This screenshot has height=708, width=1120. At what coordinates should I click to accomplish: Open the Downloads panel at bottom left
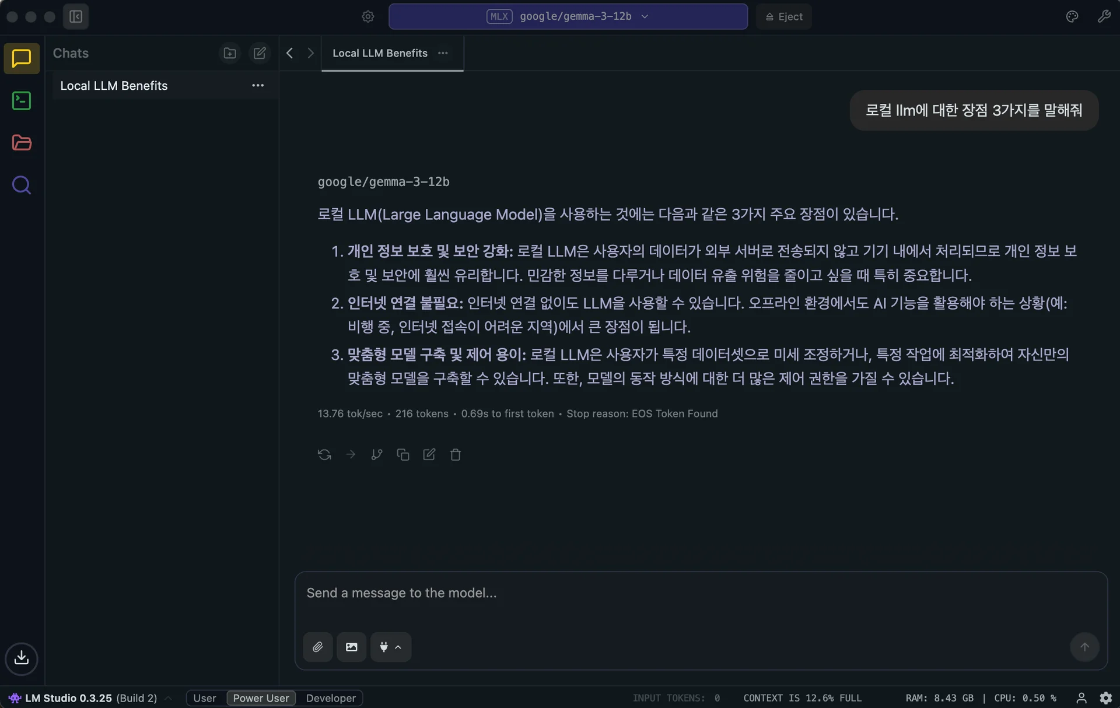(21, 659)
